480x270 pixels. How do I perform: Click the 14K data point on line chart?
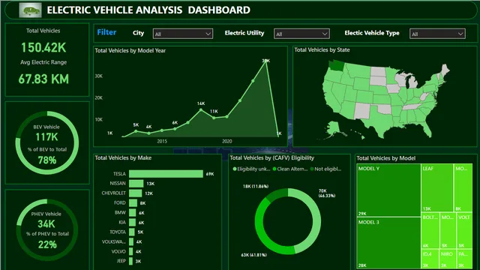point(201,109)
